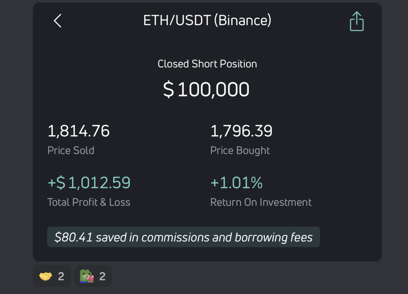This screenshot has height=294, width=408.
Task: Select the Closed Short Position label
Action: [x=207, y=64]
